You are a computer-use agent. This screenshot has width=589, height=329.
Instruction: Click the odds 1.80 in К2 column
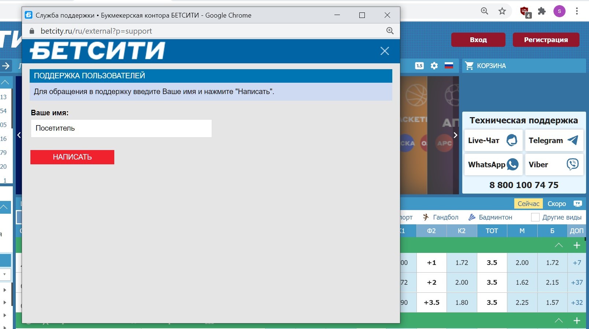pos(462,303)
